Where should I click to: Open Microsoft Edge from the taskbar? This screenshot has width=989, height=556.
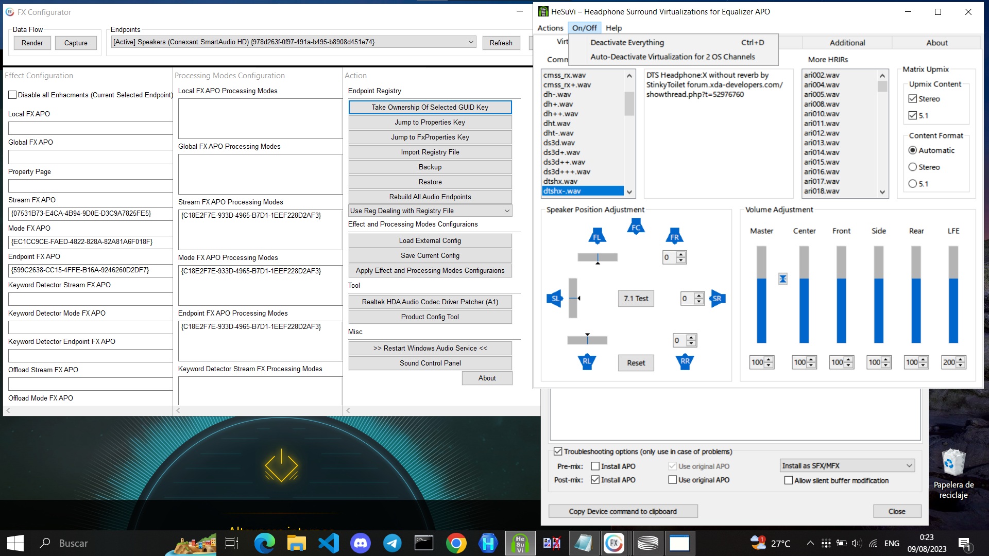(x=265, y=543)
